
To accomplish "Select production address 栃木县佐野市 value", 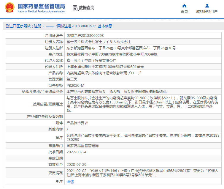I will pos(112,54).
